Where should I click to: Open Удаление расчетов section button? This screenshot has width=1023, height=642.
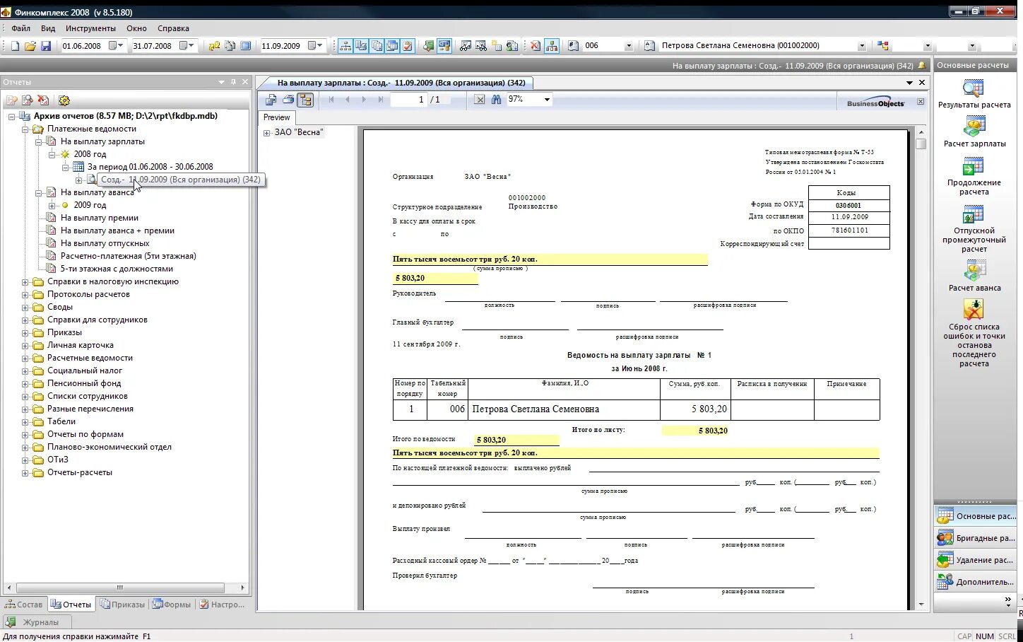[976, 560]
